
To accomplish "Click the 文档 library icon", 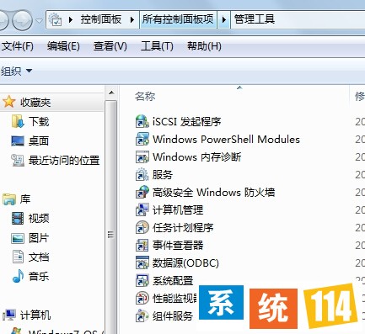I will [x=18, y=257].
